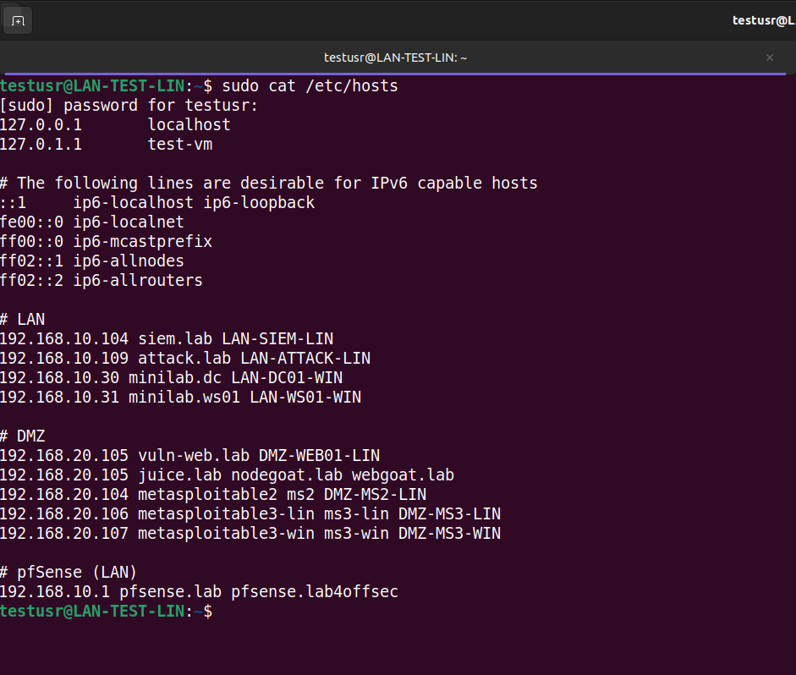Click the minilab.dc LAN-DC01-WIN host entry
The height and width of the screenshot is (675, 796).
pos(172,377)
